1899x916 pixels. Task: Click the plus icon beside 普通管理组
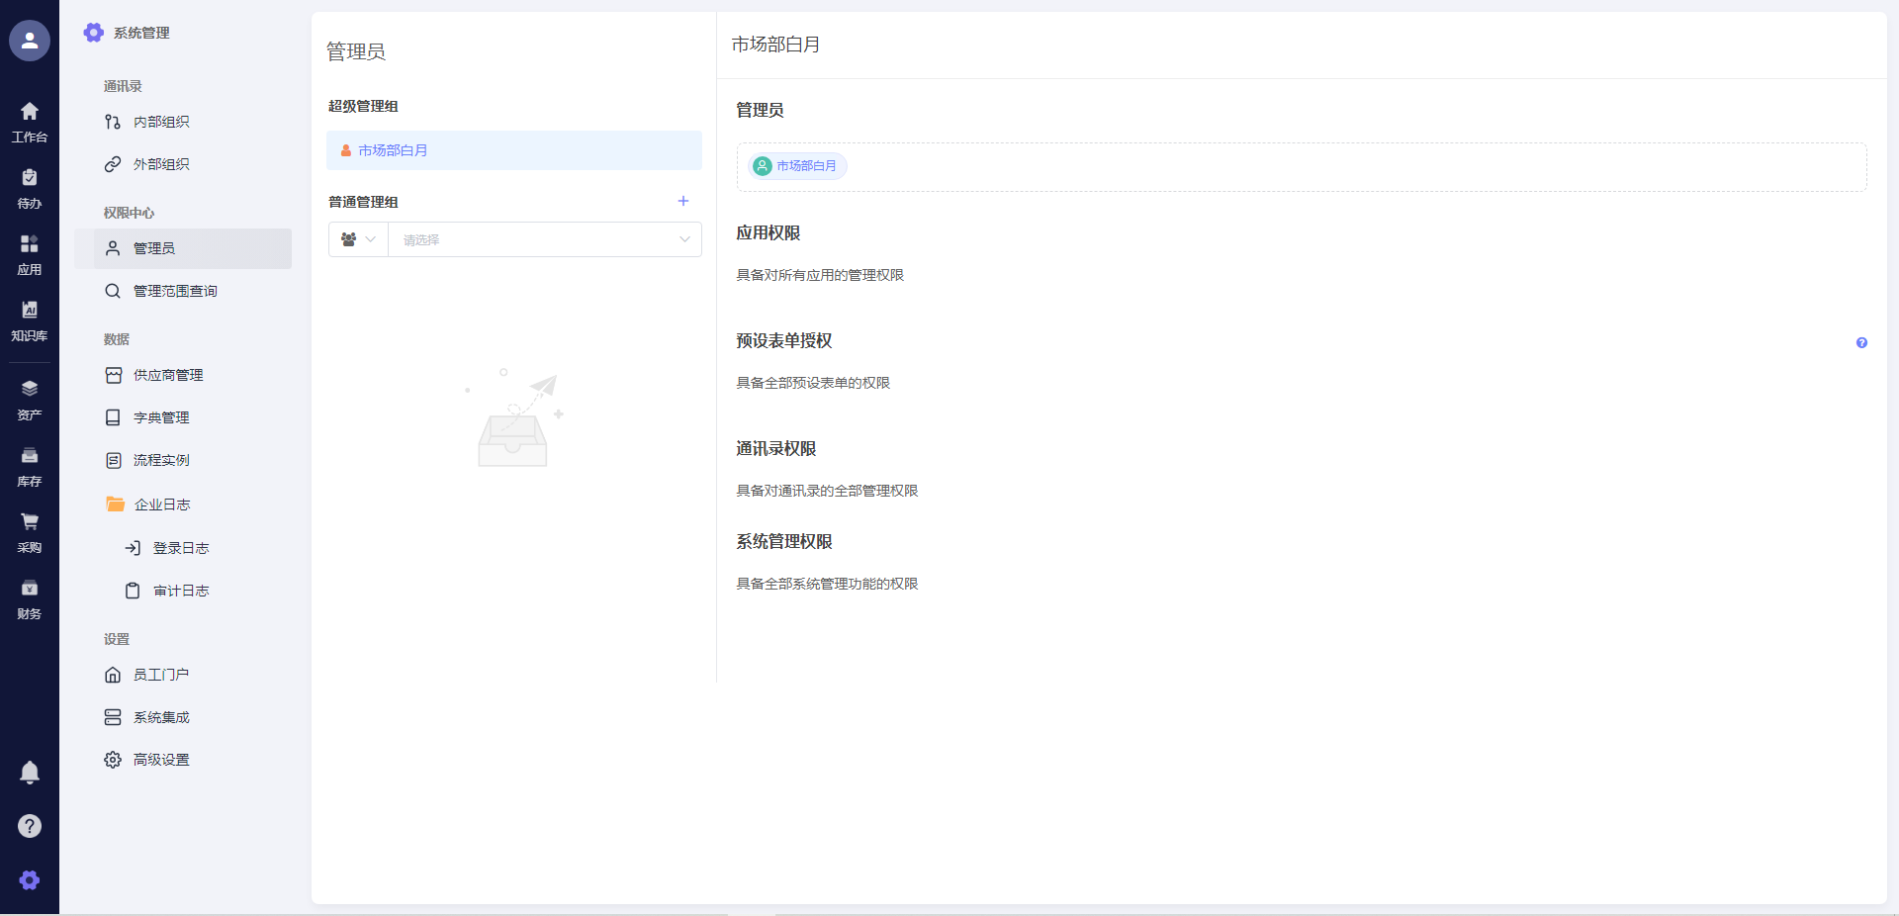682,201
